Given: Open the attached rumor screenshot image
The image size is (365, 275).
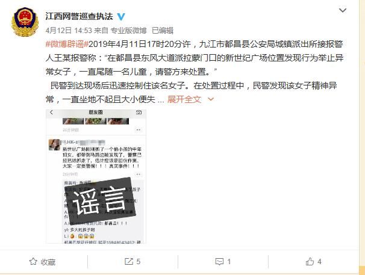Looking at the screenshot, I should pos(96,176).
